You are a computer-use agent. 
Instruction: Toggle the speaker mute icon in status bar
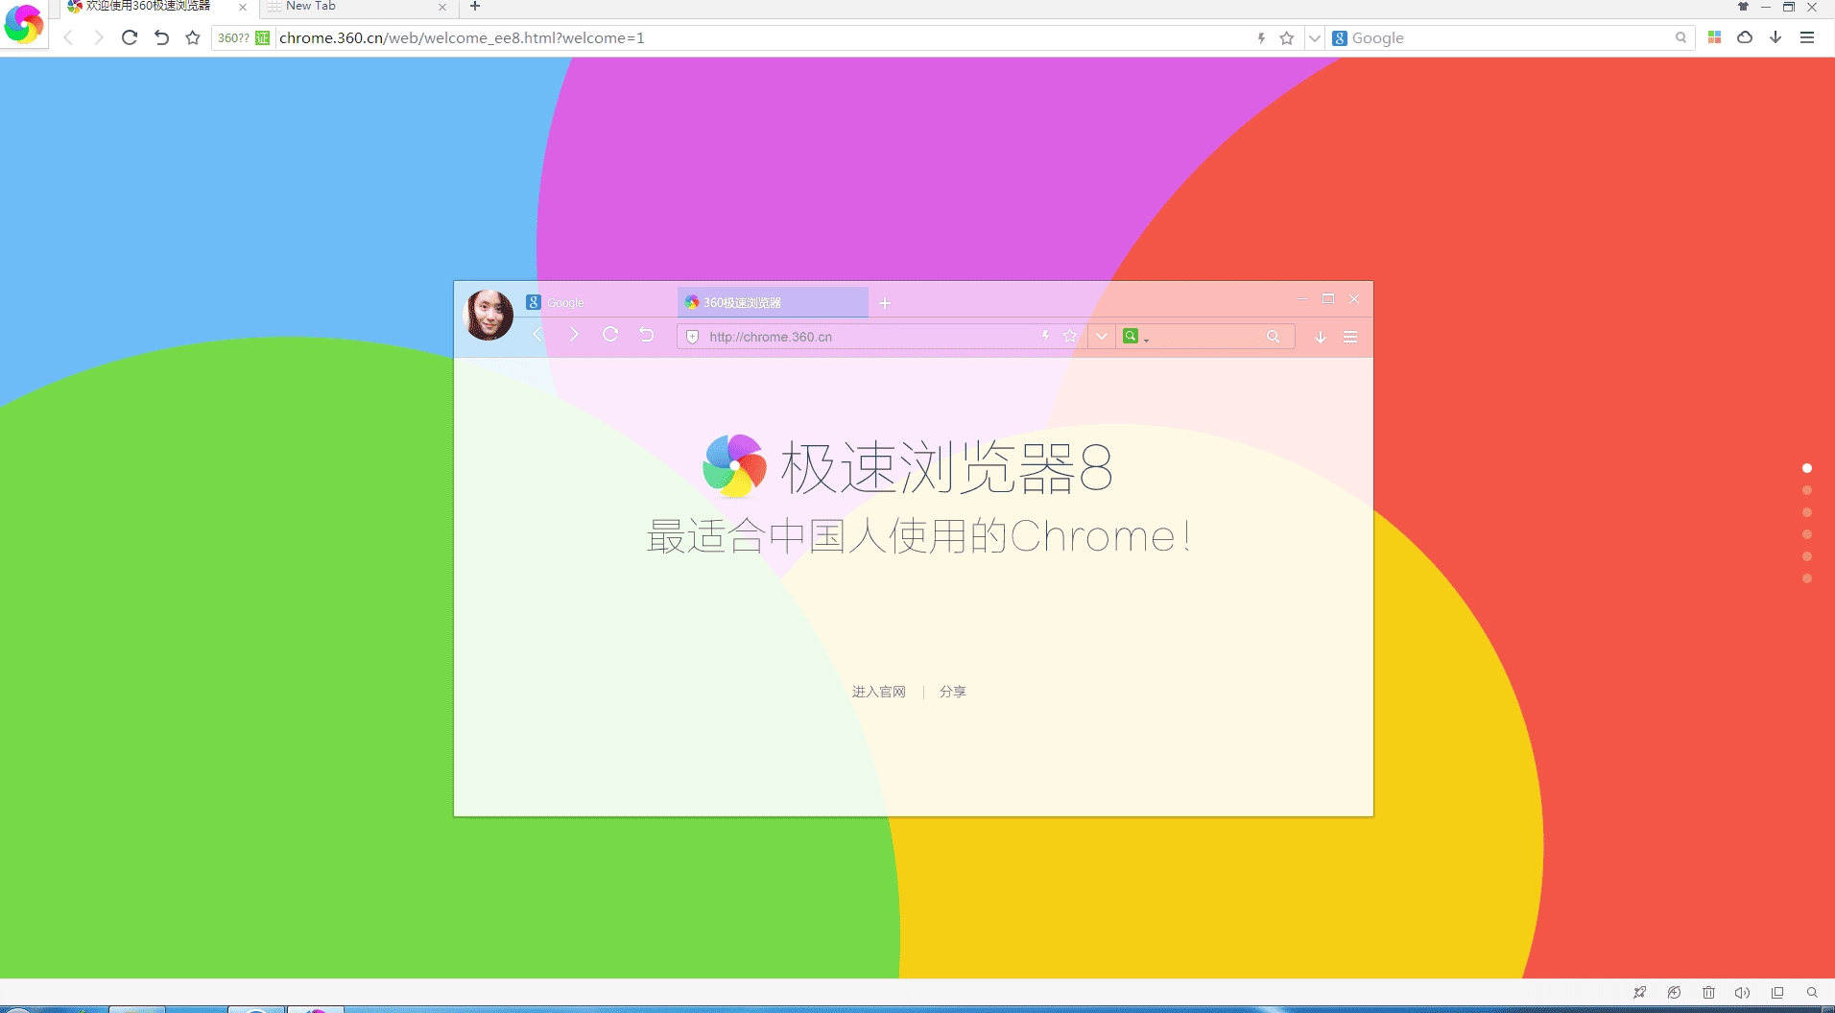pyautogui.click(x=1743, y=993)
